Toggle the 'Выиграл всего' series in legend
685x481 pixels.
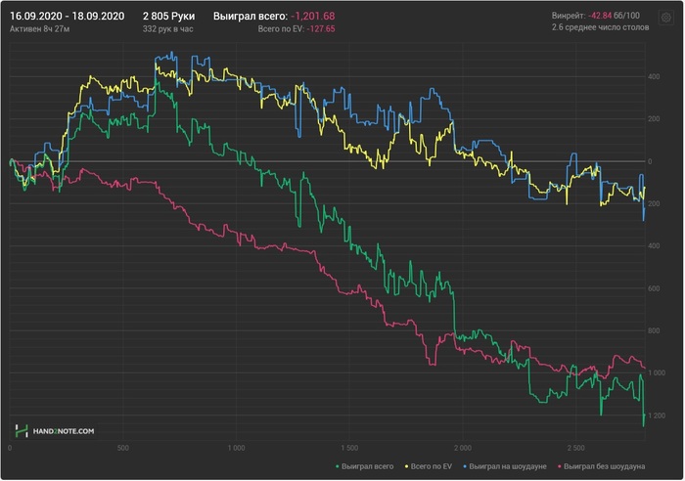371,466
